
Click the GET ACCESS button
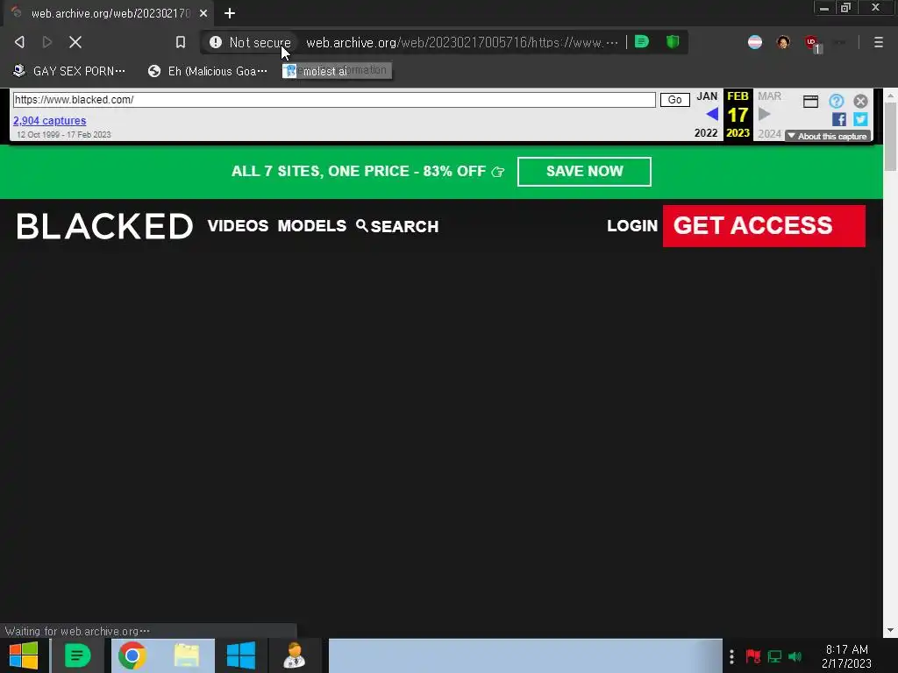[x=764, y=225]
